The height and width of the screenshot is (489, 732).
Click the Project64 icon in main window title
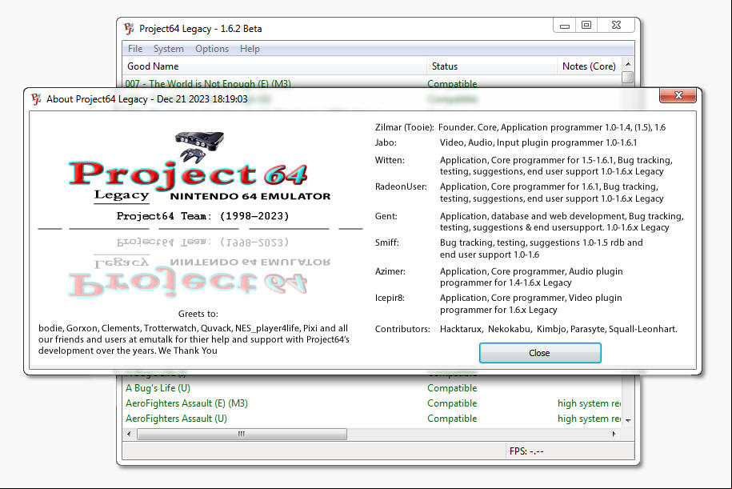tap(130, 29)
